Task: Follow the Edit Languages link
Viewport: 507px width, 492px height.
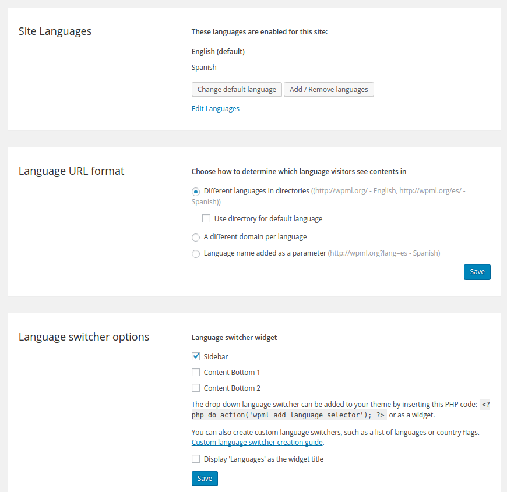Action: (215, 109)
